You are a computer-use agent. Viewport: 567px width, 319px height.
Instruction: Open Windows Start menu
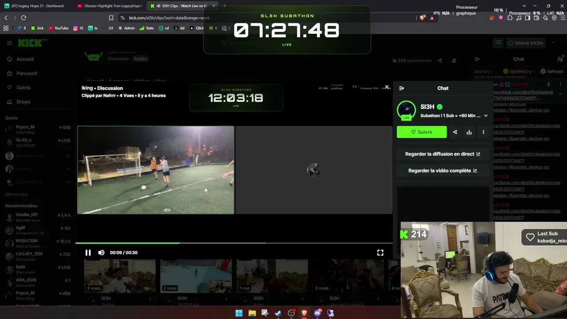click(239, 313)
